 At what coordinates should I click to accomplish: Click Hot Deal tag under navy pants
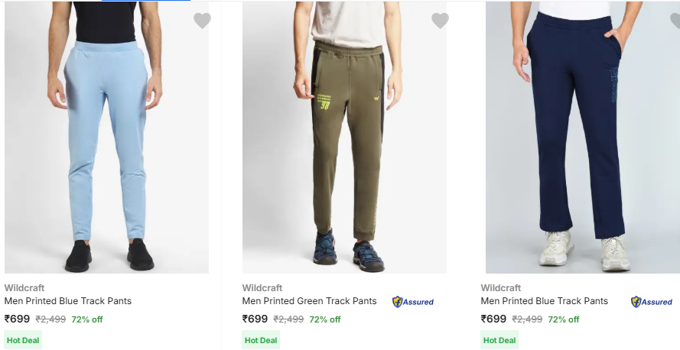coord(499,340)
